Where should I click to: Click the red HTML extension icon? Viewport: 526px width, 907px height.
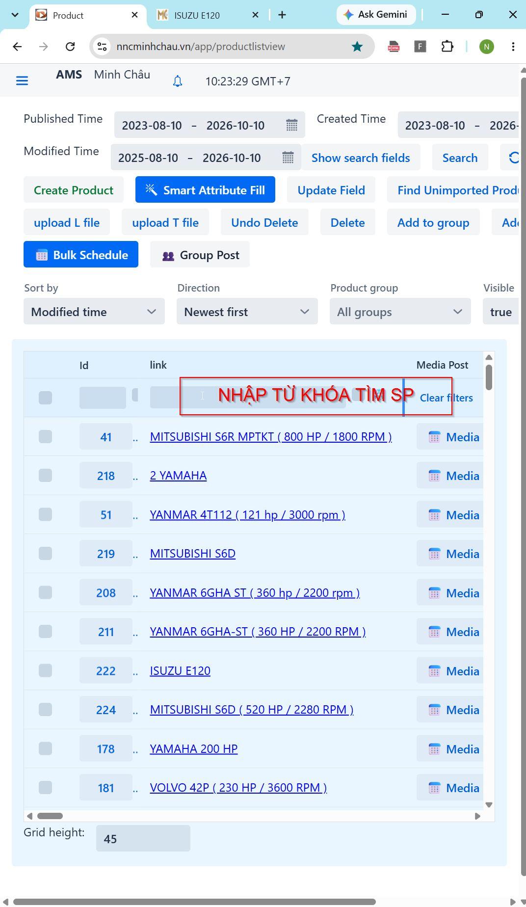point(394,47)
